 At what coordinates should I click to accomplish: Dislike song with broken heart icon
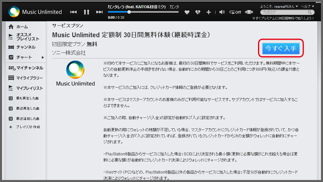click(x=198, y=13)
